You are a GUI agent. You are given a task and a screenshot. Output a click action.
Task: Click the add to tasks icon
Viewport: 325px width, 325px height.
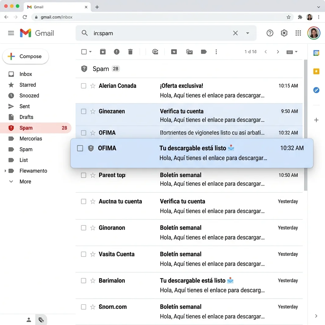click(174, 52)
